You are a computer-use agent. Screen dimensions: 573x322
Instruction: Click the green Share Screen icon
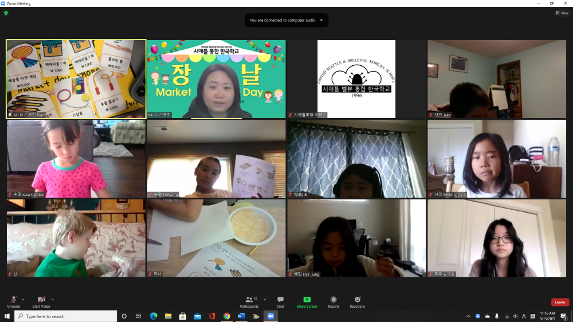[x=307, y=301]
